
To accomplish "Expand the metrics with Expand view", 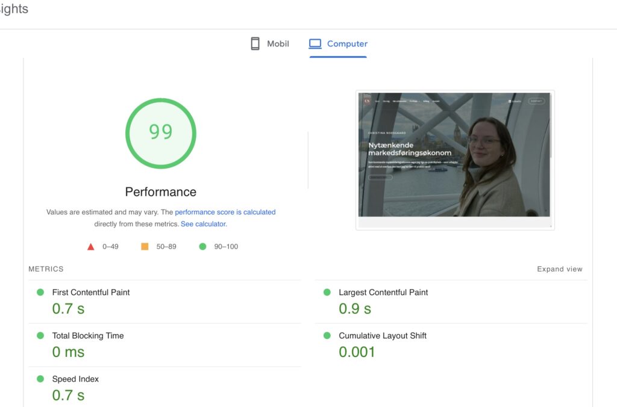I will coord(559,269).
